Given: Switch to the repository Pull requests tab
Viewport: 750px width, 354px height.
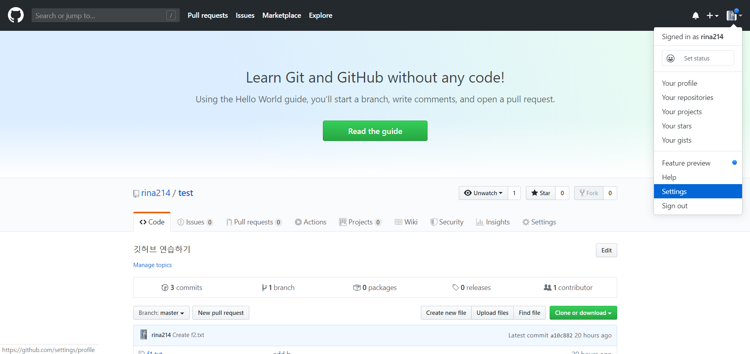Looking at the screenshot, I should (x=254, y=222).
